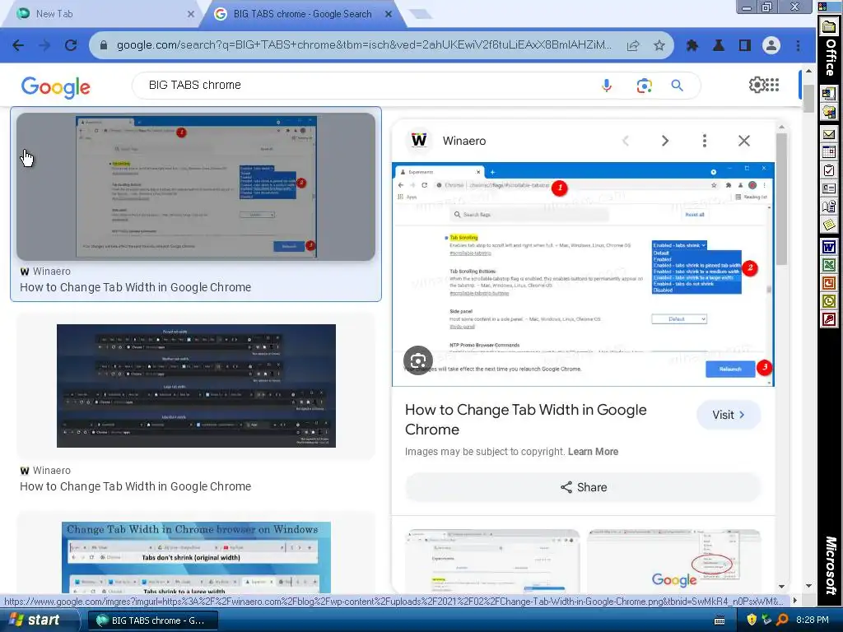Create new note from Office shortcut bar
This screenshot has width=843, height=632.
click(x=829, y=225)
